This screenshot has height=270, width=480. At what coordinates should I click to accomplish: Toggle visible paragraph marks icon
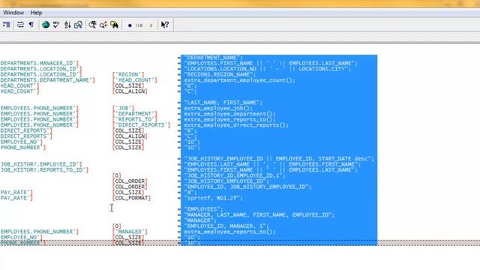pos(31,25)
